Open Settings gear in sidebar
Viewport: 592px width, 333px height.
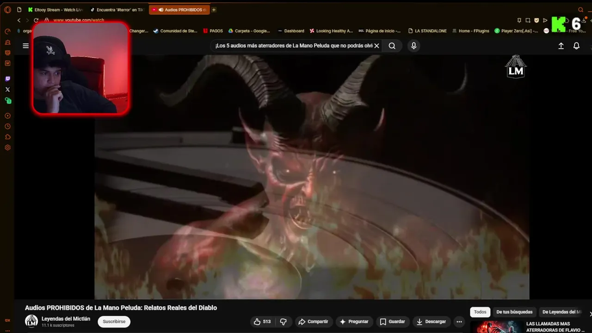coord(7,148)
